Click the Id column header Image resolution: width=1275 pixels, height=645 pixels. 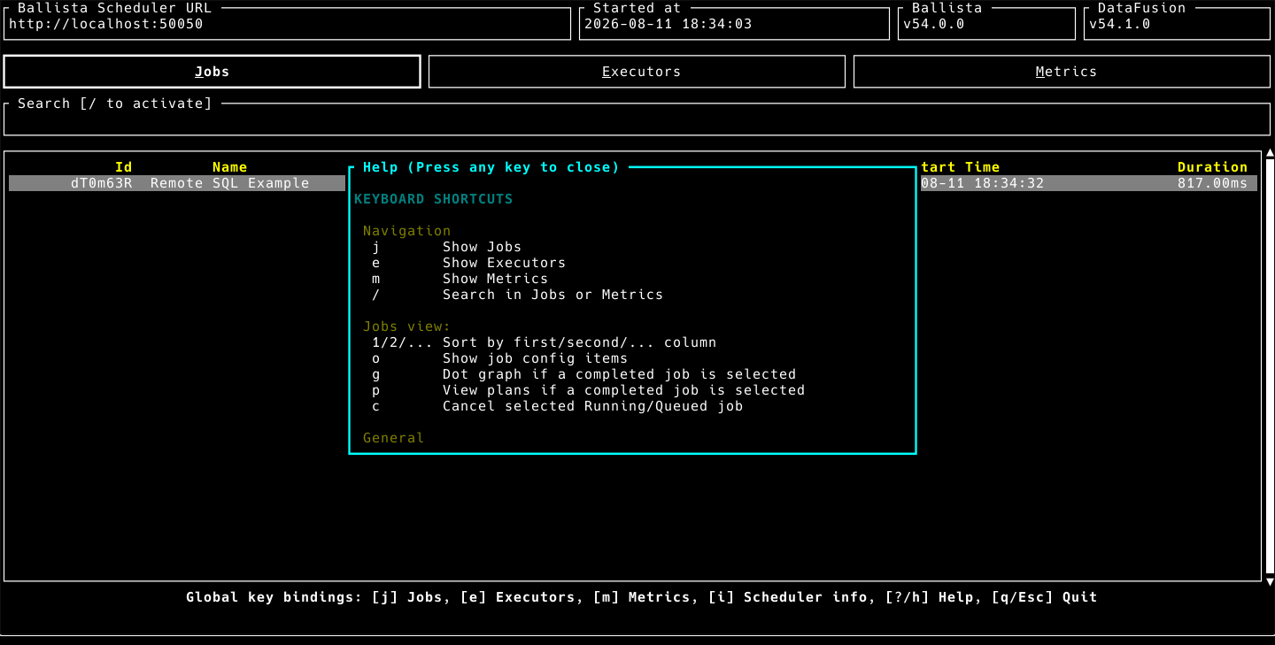pyautogui.click(x=124, y=167)
